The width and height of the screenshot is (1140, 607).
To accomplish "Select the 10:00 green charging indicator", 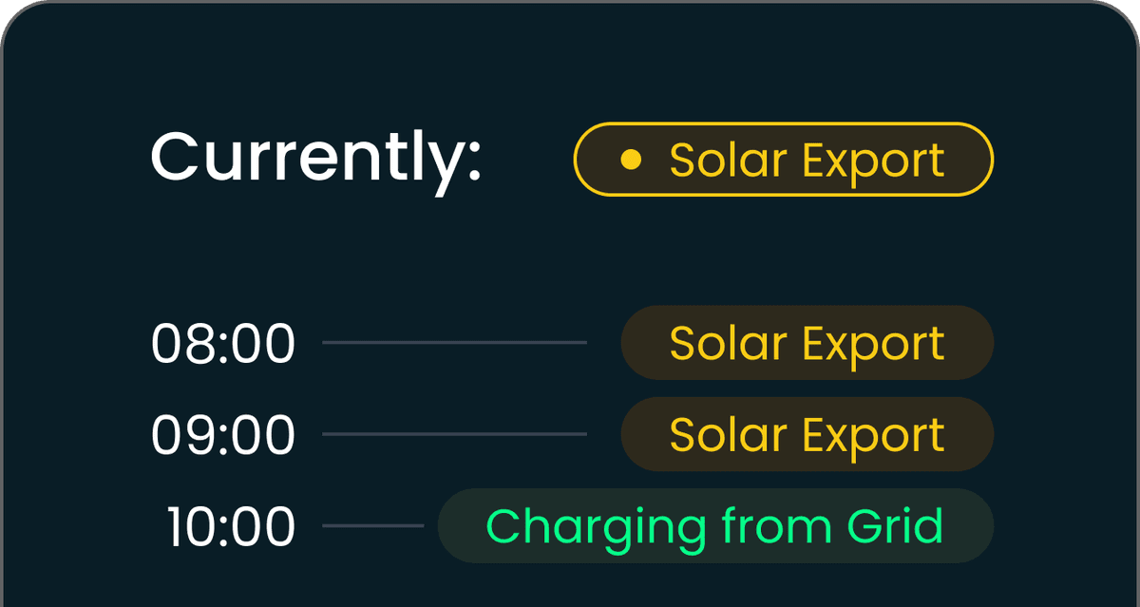I will click(x=714, y=524).
